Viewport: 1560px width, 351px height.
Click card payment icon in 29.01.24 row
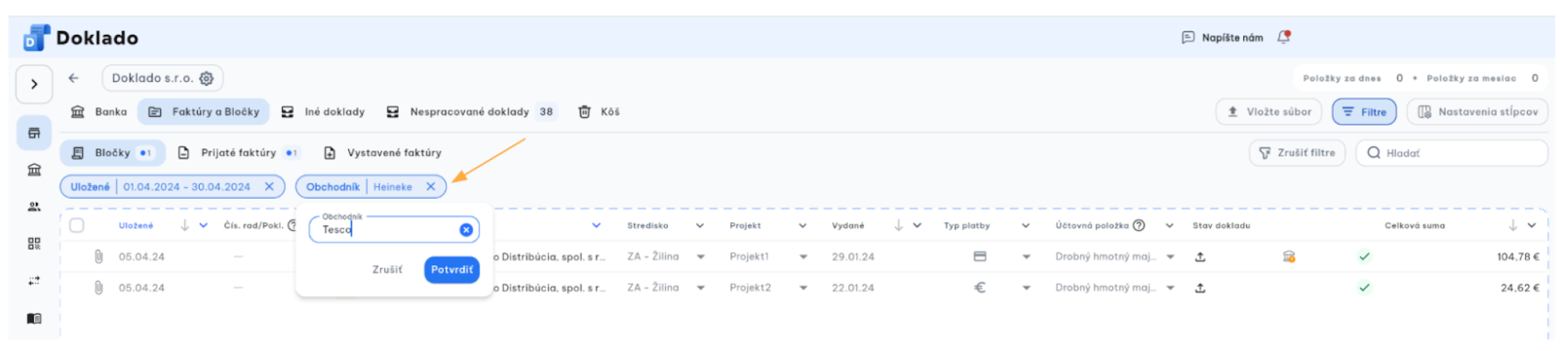point(980,256)
